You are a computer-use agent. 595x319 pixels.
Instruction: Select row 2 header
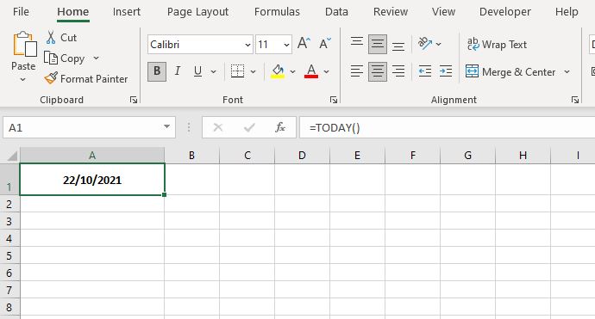point(9,204)
